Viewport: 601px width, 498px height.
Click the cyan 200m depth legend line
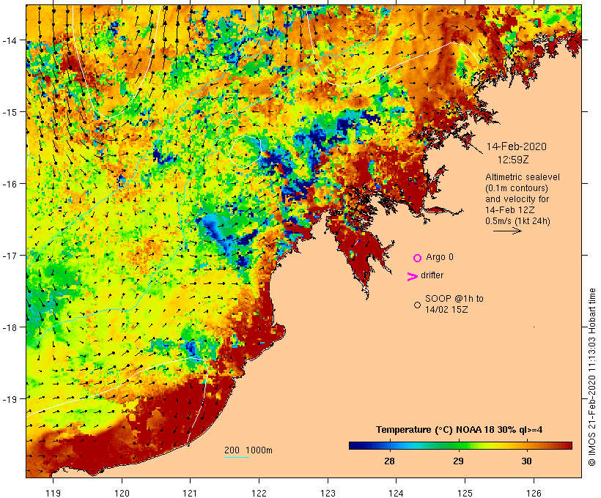click(237, 457)
